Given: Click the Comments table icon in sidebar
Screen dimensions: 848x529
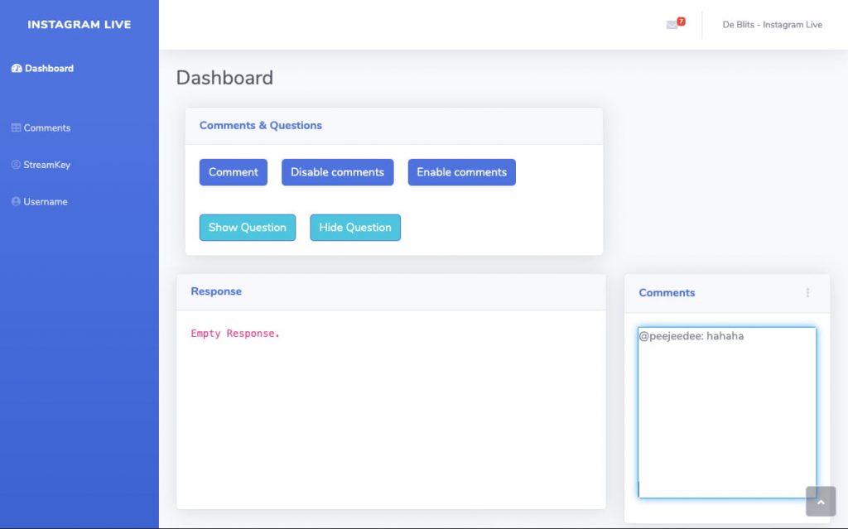Looking at the screenshot, I should [16, 128].
